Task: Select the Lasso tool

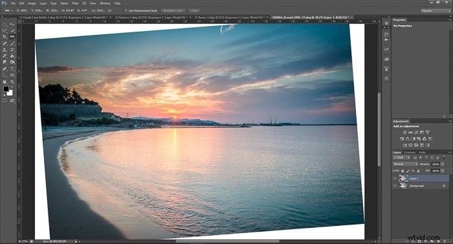Action: click(x=5, y=30)
